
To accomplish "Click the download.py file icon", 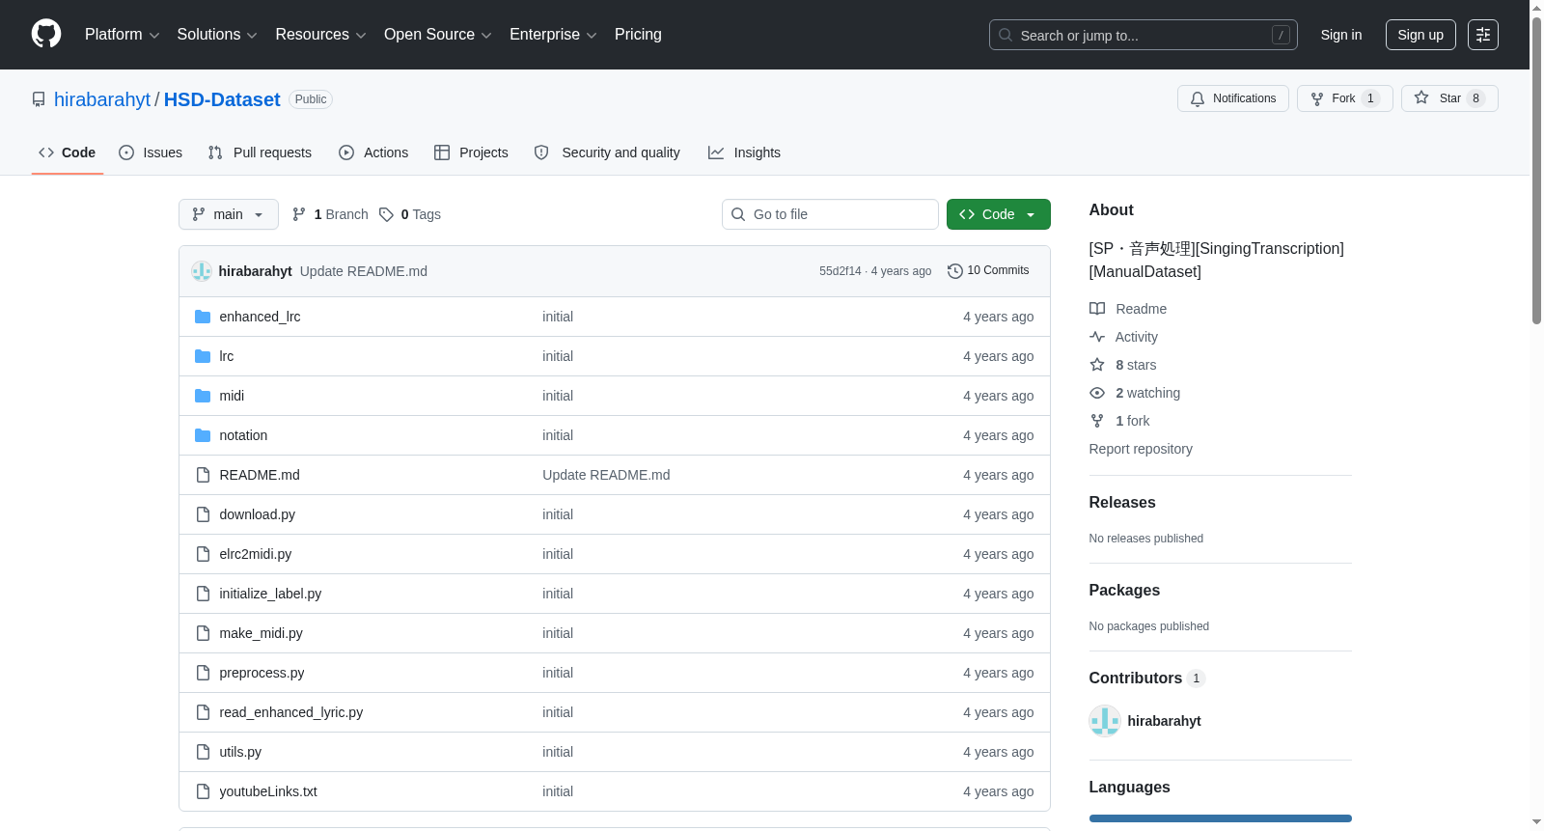I will [x=203, y=514].
